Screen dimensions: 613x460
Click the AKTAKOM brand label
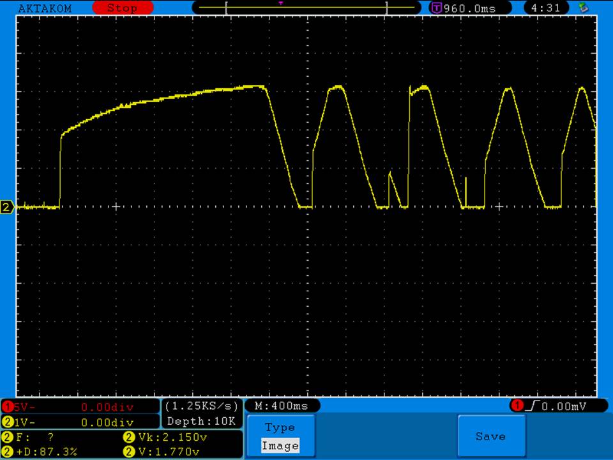click(45, 8)
